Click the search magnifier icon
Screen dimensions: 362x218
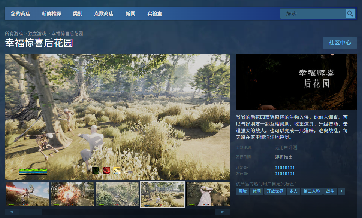click(350, 14)
